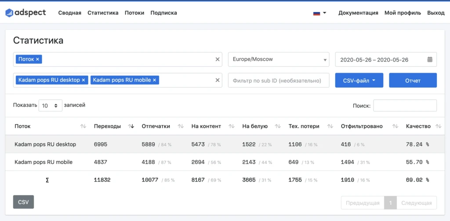The width and height of the screenshot is (450, 221).
Task: Open the Статистика menu item
Action: (x=103, y=13)
